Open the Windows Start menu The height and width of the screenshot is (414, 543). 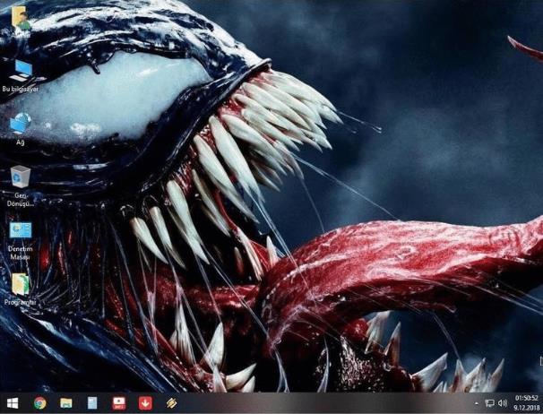tap(13, 403)
